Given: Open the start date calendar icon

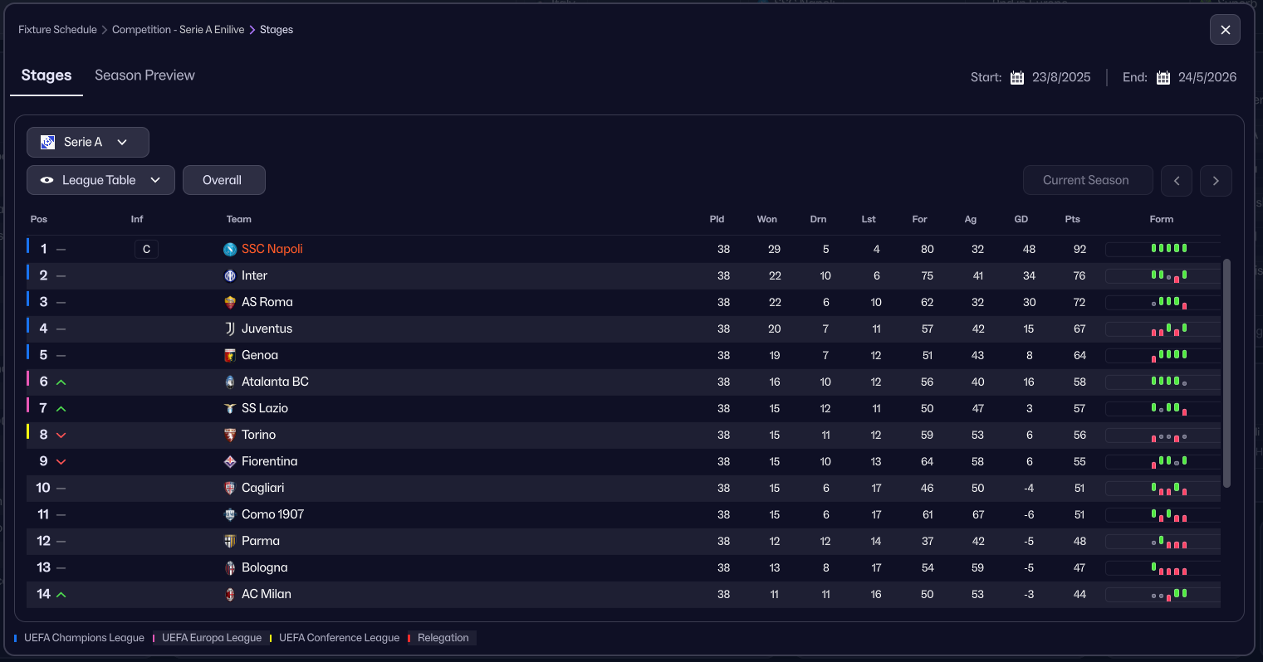Looking at the screenshot, I should [x=1017, y=78].
